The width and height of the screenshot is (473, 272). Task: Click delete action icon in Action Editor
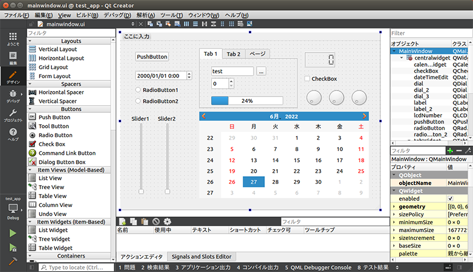coord(156,222)
